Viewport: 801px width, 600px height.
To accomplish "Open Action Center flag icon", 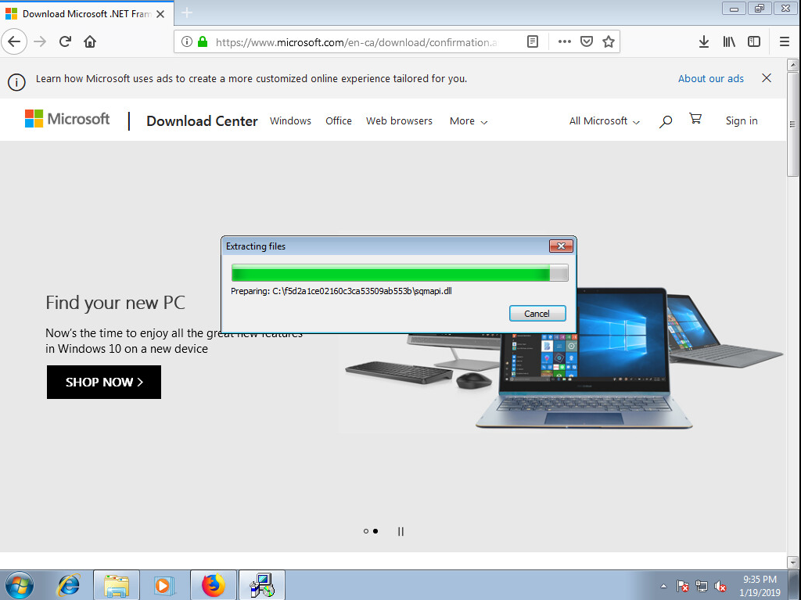I will point(682,586).
